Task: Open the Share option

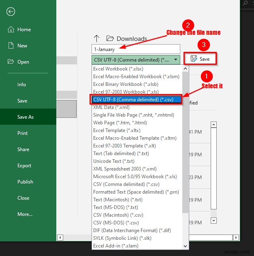Action: 23,149
